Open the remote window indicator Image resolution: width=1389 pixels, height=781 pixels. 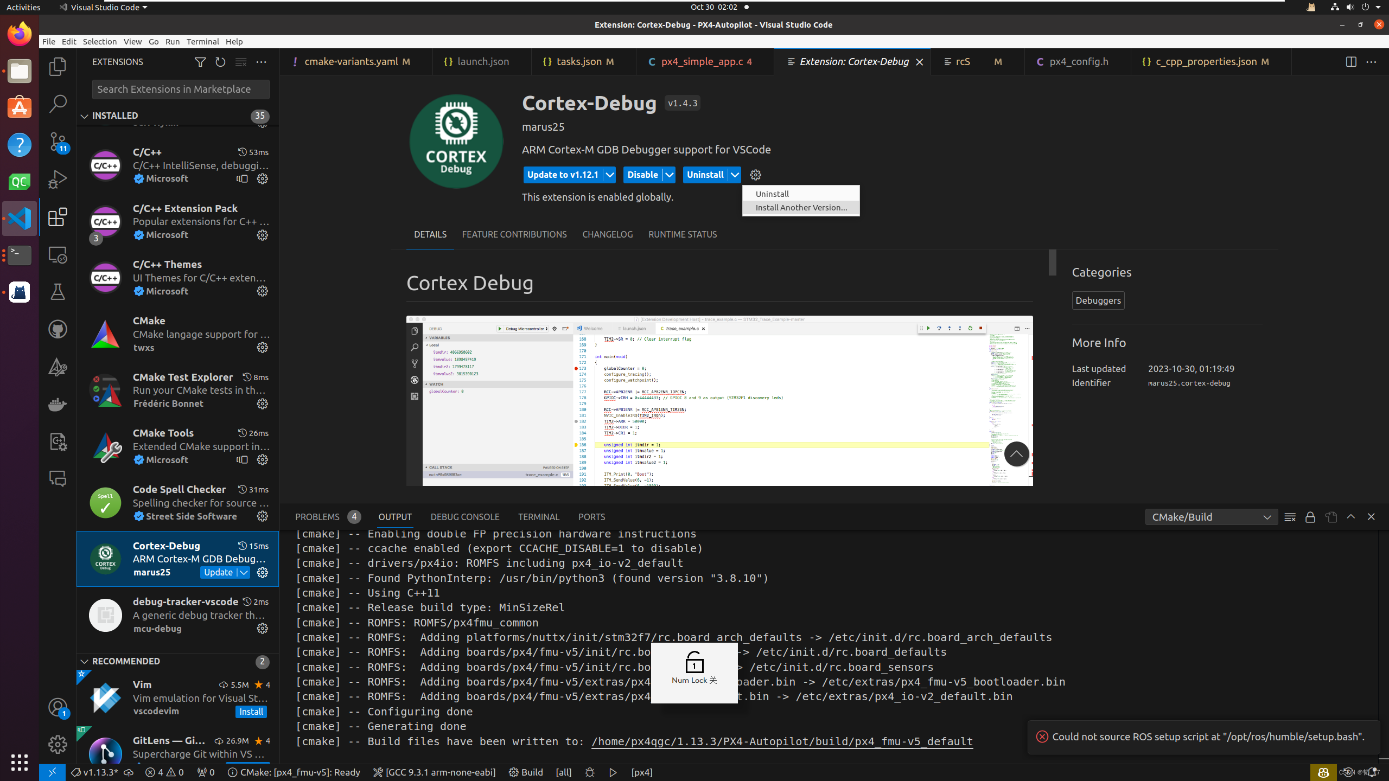click(x=53, y=772)
